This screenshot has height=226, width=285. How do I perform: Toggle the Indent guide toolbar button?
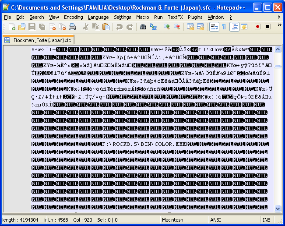tap(234, 27)
